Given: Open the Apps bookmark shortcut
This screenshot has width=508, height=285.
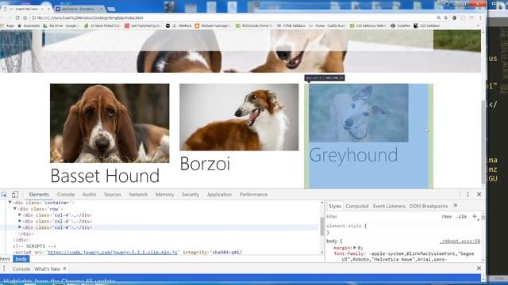Looking at the screenshot, I should [x=8, y=25].
